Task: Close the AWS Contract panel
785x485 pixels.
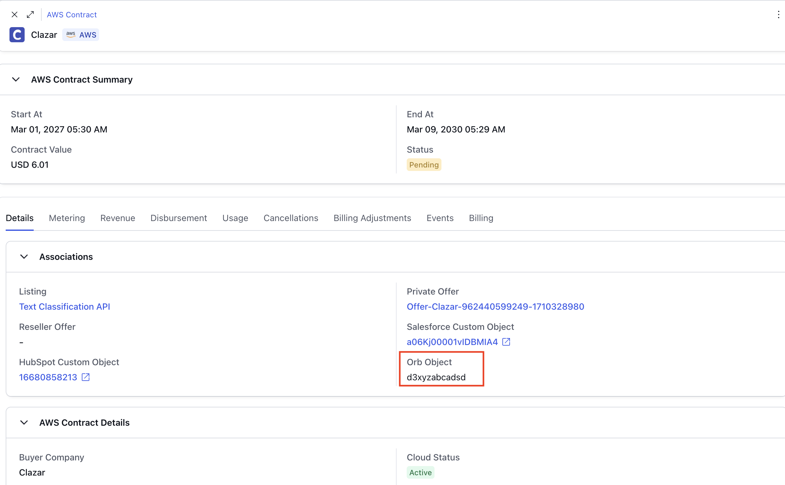Action: (15, 15)
